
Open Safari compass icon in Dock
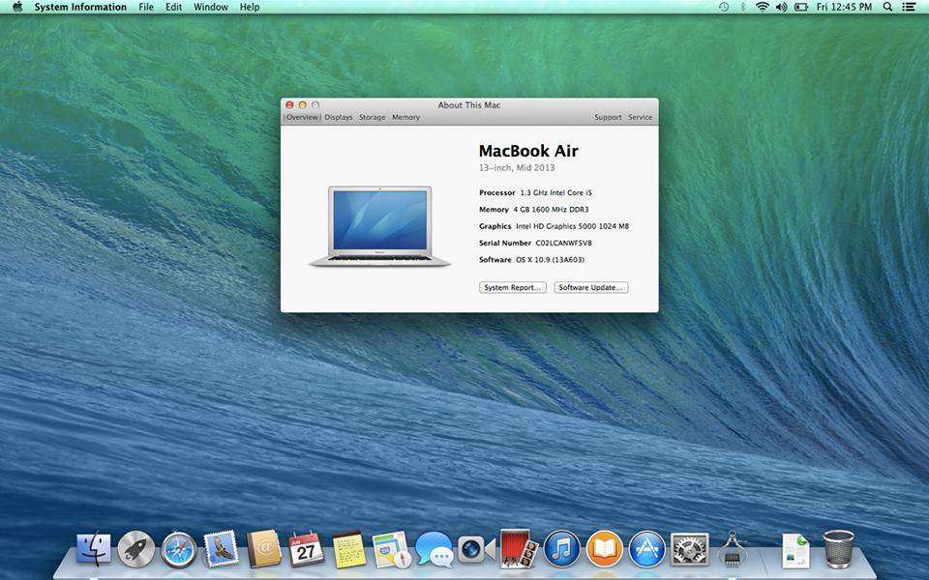click(178, 549)
